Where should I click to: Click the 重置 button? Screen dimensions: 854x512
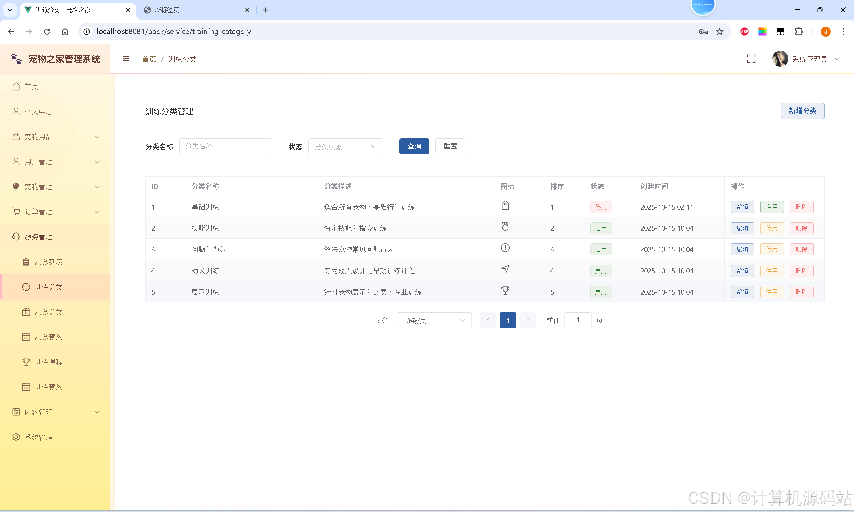pyautogui.click(x=450, y=146)
